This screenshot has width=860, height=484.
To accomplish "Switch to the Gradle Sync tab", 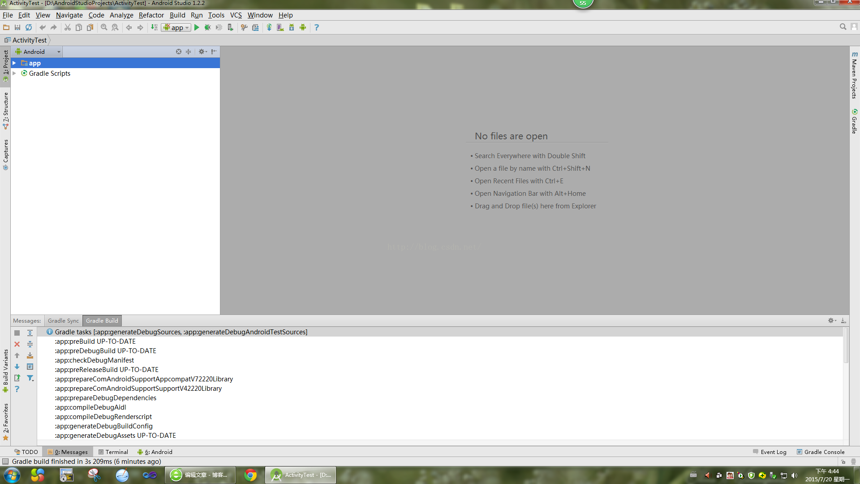I will coord(63,320).
